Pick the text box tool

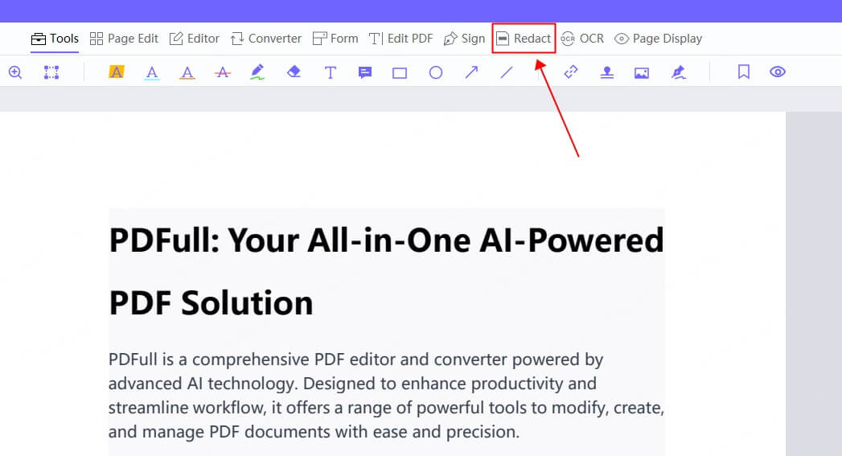tap(330, 72)
